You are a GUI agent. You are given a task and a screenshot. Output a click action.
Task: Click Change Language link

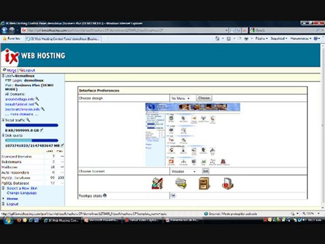pos(22,193)
